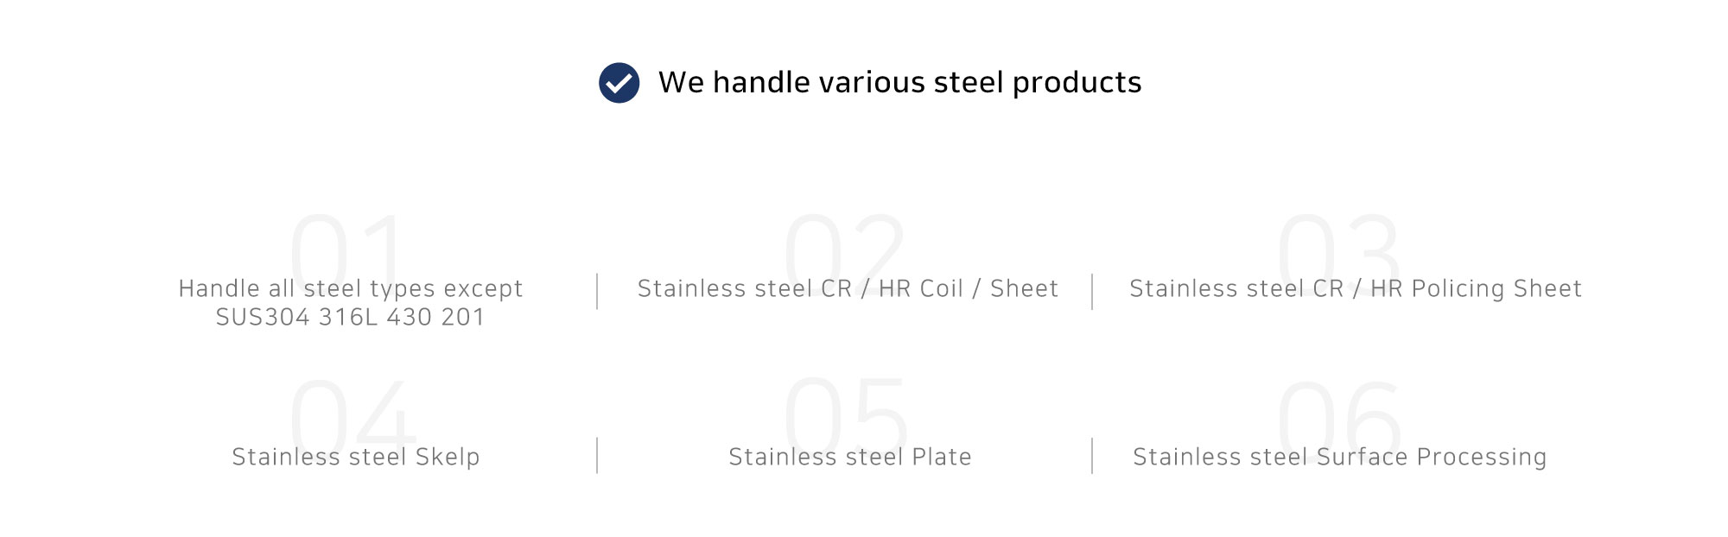Screen dimensions: 1728x537
Task: Select the 'Stainless steel Plate' item
Action: [x=850, y=457]
